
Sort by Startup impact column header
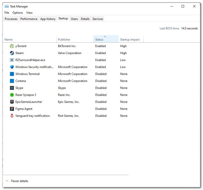(131, 39)
